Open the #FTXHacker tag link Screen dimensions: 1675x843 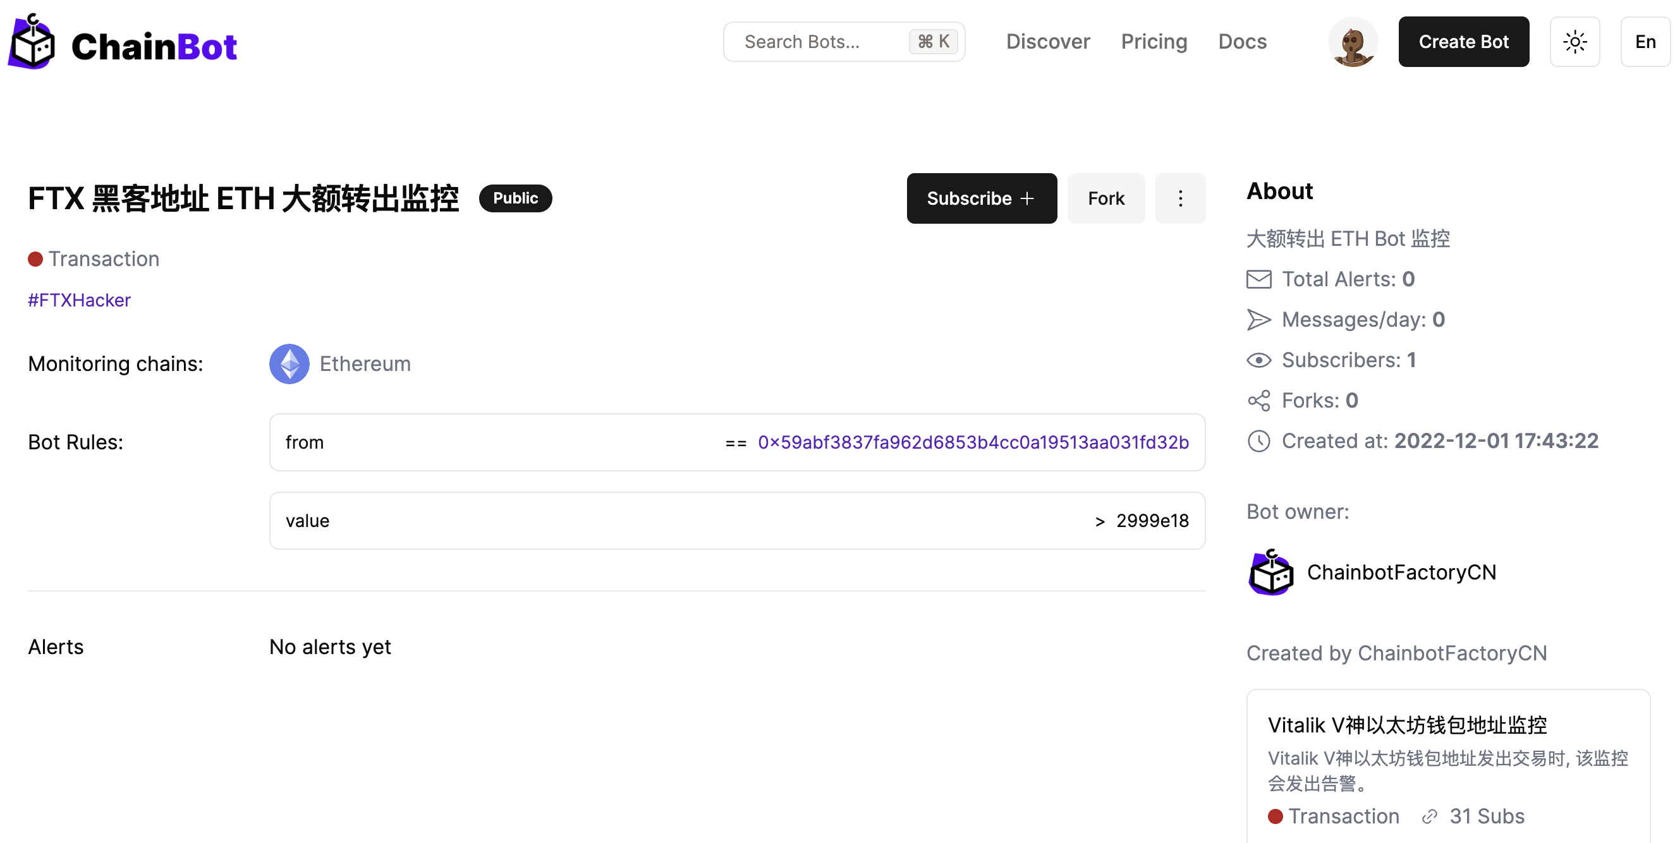pos(80,300)
